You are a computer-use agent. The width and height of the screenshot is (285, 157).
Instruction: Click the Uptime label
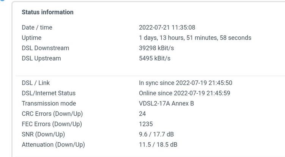coord(31,38)
